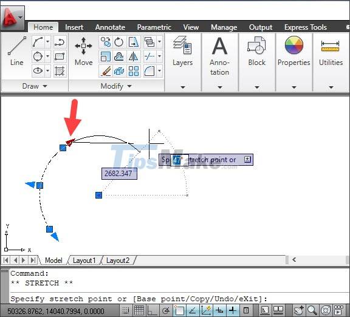The width and height of the screenshot is (350, 317).
Task: Toggle Quick Properties in status bar
Action: 246,310
